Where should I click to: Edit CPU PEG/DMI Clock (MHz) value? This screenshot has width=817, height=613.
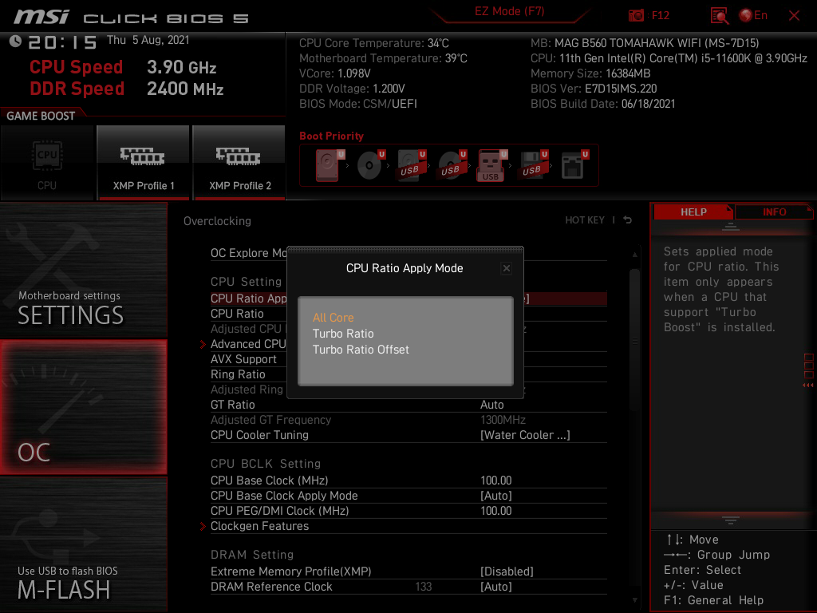[x=495, y=510]
